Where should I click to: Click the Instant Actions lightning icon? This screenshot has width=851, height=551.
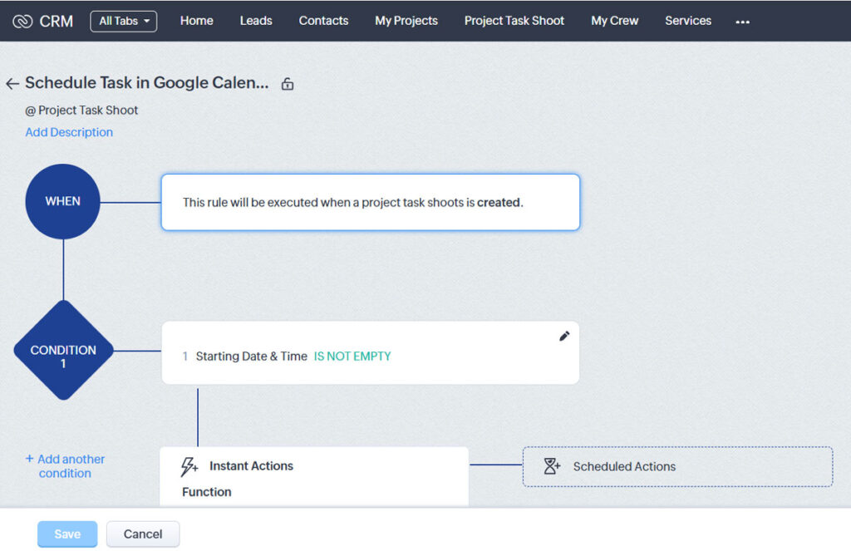point(188,466)
